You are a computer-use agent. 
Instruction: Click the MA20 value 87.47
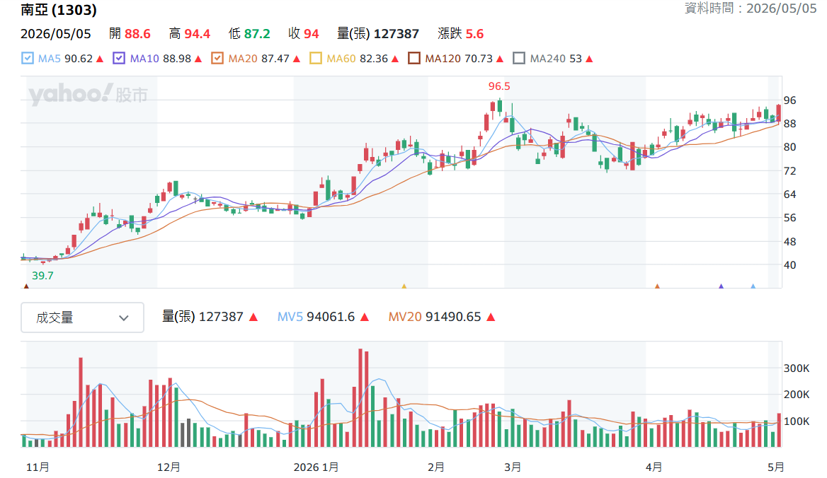point(275,59)
